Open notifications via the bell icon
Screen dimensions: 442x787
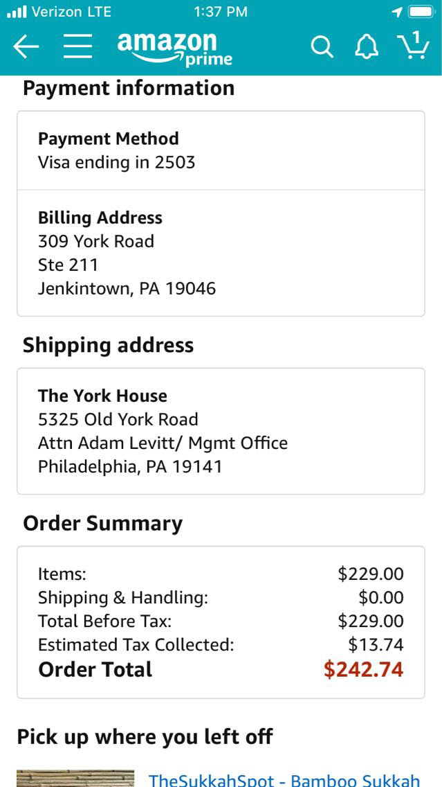coord(367,47)
